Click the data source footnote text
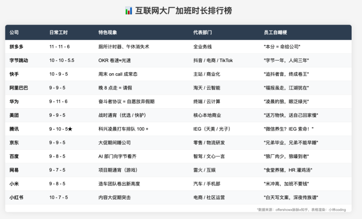Viewport: 362px width, 219px height. pos(301,209)
